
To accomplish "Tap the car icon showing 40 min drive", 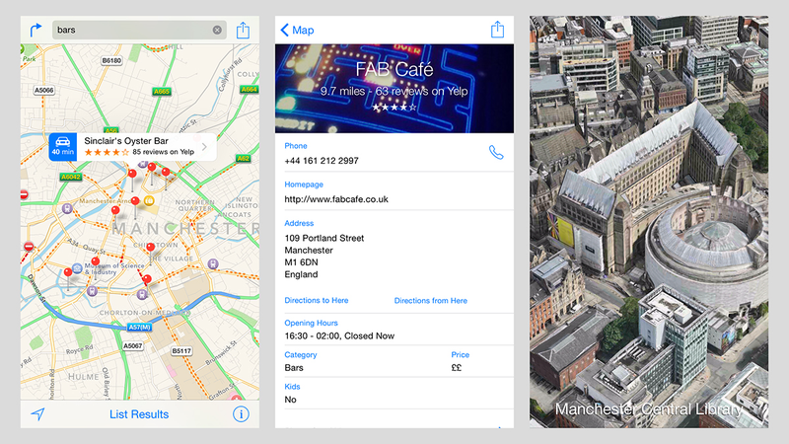I will tap(62, 146).
